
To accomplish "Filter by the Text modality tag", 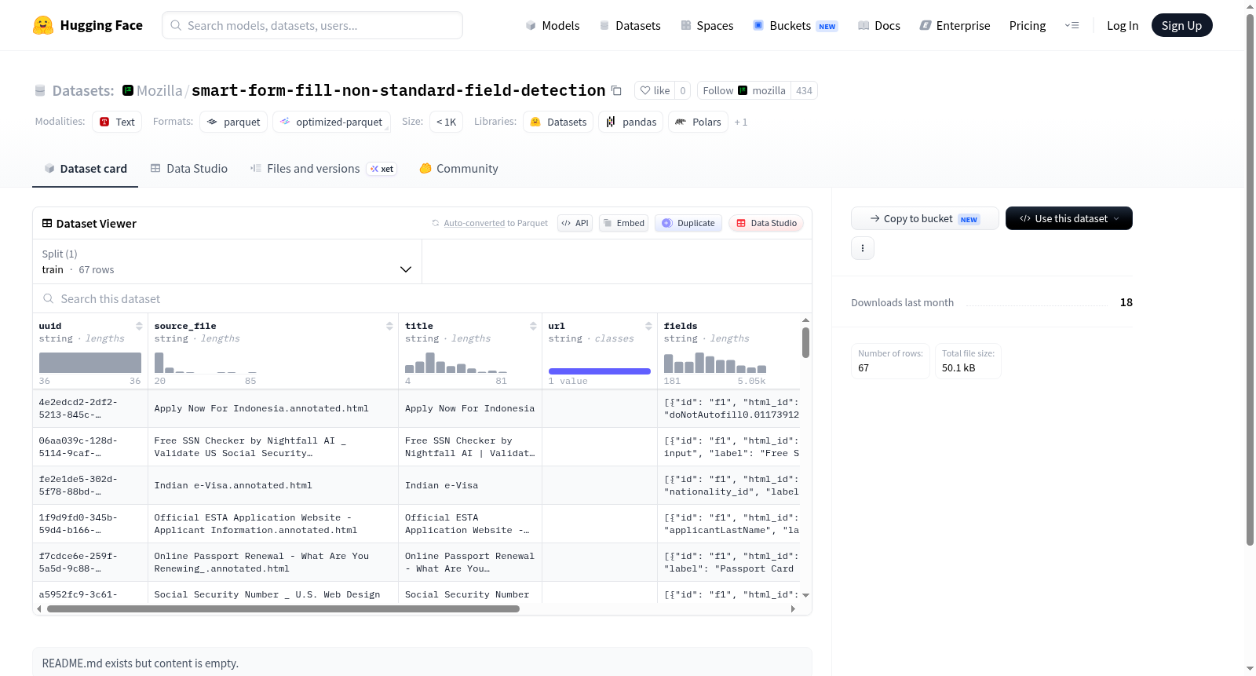I will pos(117,122).
